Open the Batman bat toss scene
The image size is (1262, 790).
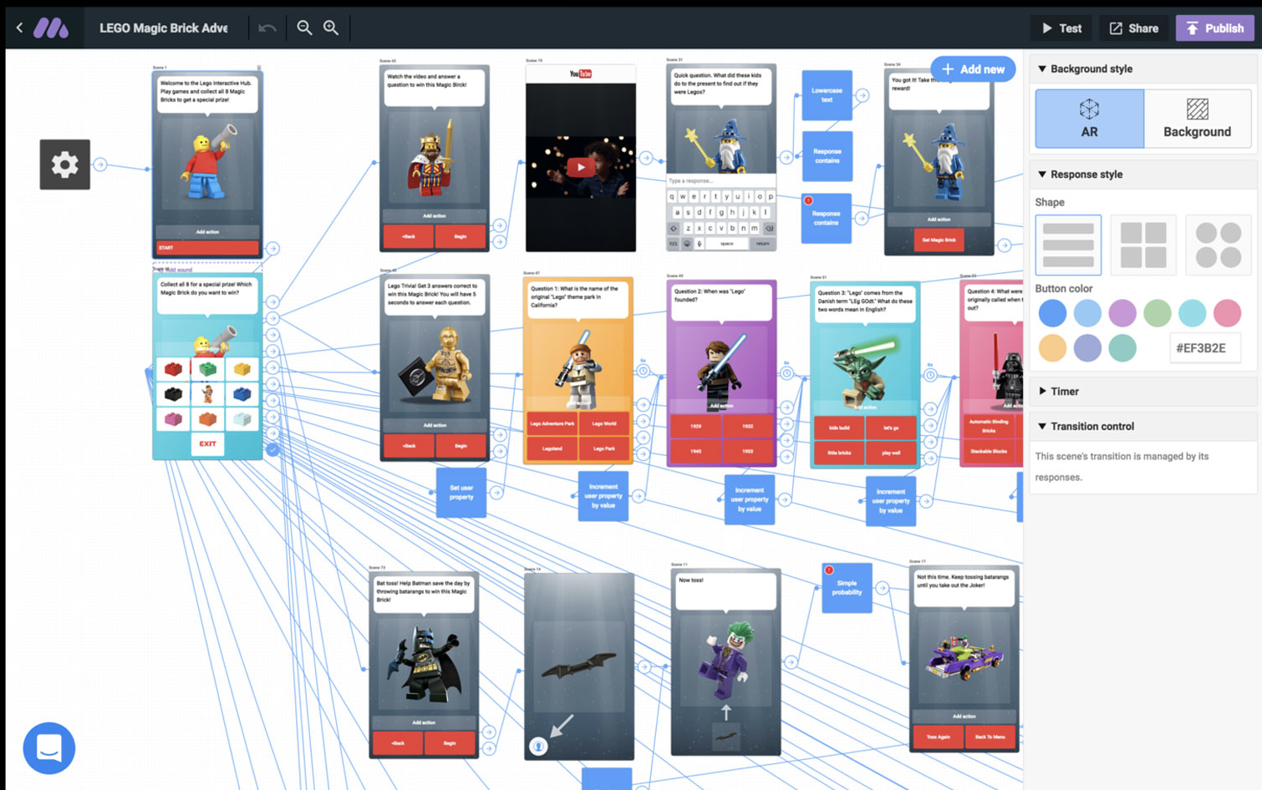424,665
